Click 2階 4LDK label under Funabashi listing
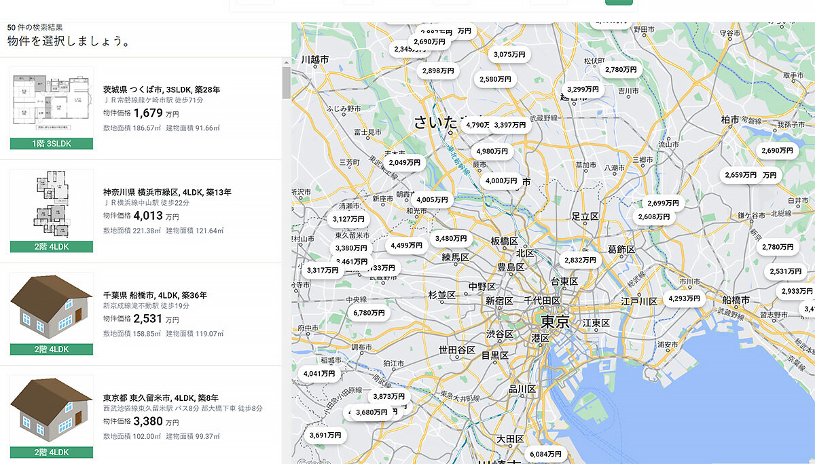The height and width of the screenshot is (464, 815). point(52,350)
